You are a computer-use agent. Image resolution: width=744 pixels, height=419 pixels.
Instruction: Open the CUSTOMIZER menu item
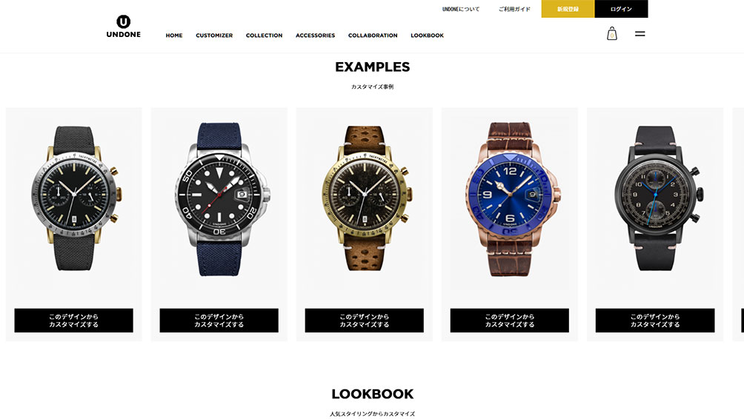click(x=214, y=36)
